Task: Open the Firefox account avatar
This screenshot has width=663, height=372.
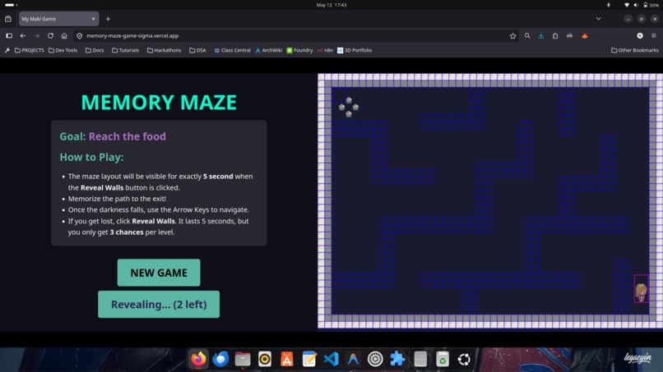Action: pos(640,36)
